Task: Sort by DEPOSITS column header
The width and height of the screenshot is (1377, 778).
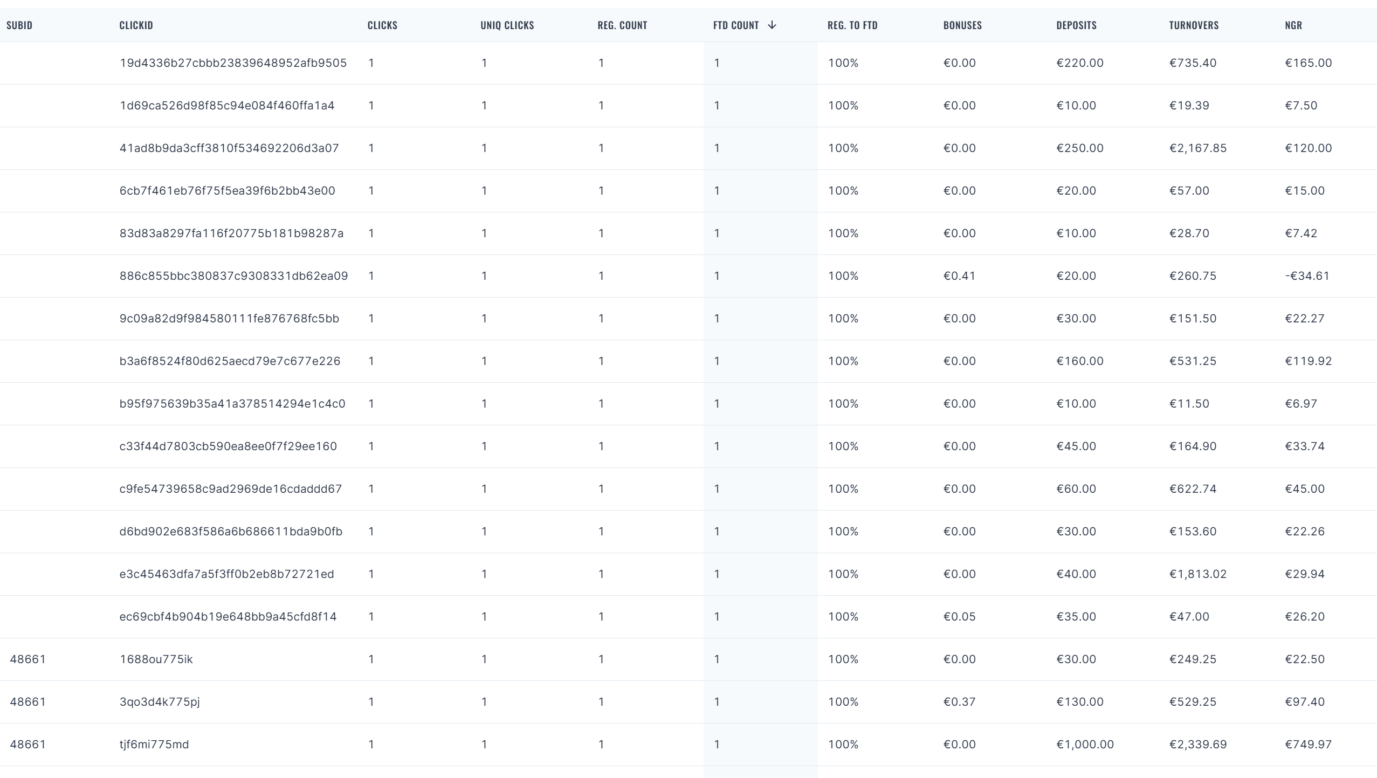Action: pyautogui.click(x=1076, y=25)
